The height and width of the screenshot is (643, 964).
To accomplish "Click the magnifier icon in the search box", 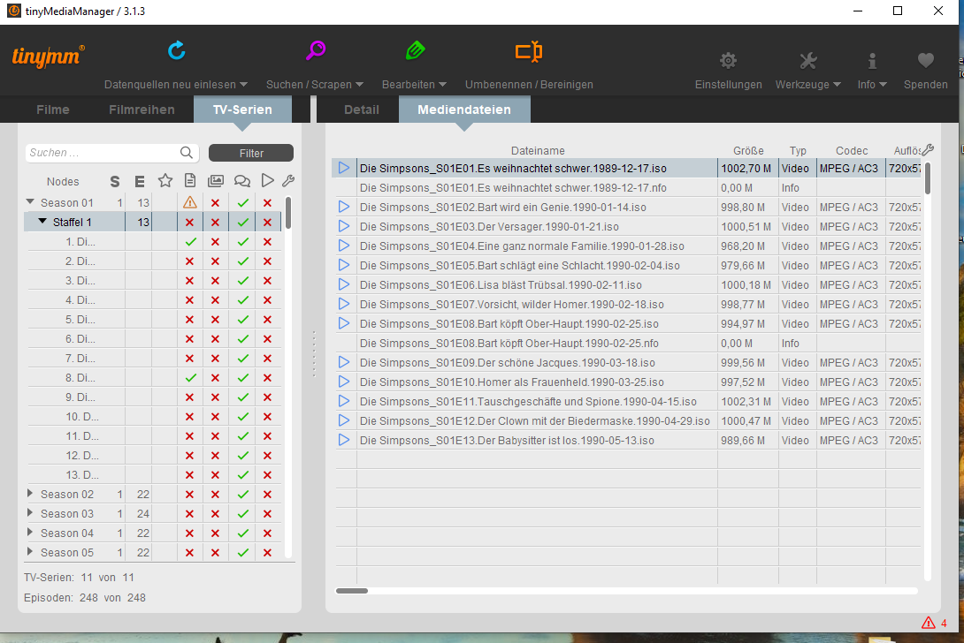I will click(x=187, y=152).
